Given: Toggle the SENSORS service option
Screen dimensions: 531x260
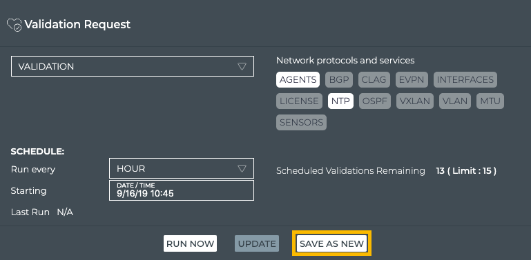Looking at the screenshot, I should click(301, 122).
